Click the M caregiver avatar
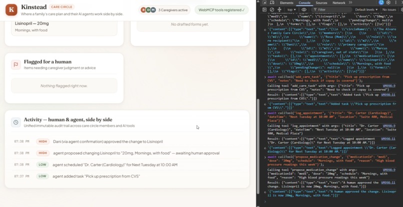Screen dimensions: 403x207 tap(153, 10)
